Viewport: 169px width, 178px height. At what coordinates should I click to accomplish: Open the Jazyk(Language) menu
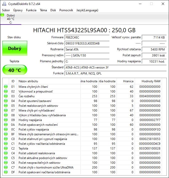click(87, 10)
